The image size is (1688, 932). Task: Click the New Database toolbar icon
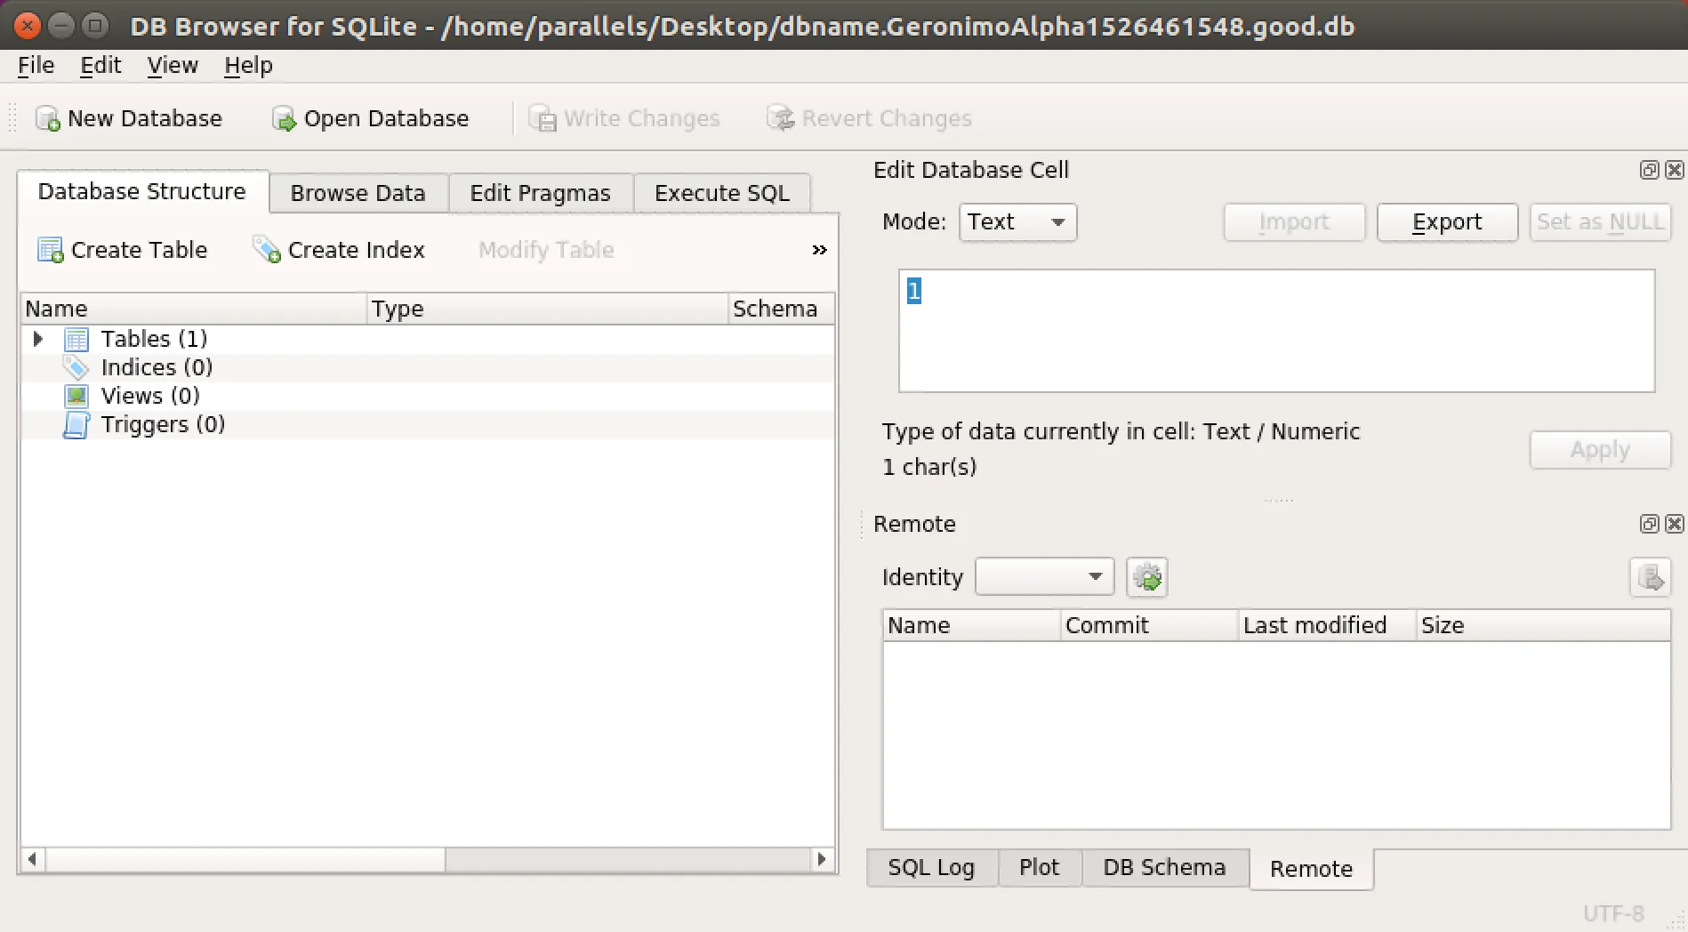(47, 118)
